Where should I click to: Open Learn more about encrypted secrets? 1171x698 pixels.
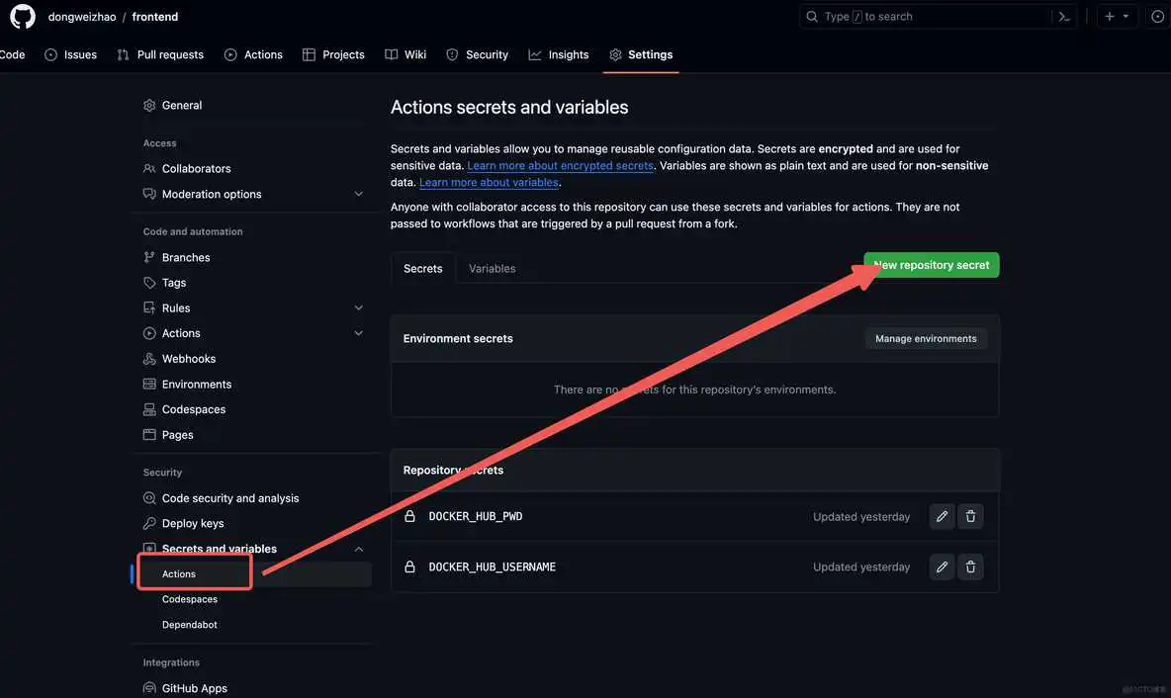click(561, 164)
